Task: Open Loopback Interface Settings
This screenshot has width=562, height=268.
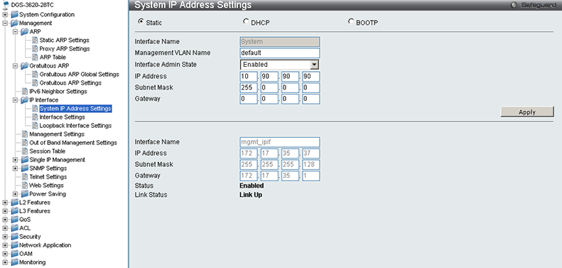Action: click(x=75, y=126)
